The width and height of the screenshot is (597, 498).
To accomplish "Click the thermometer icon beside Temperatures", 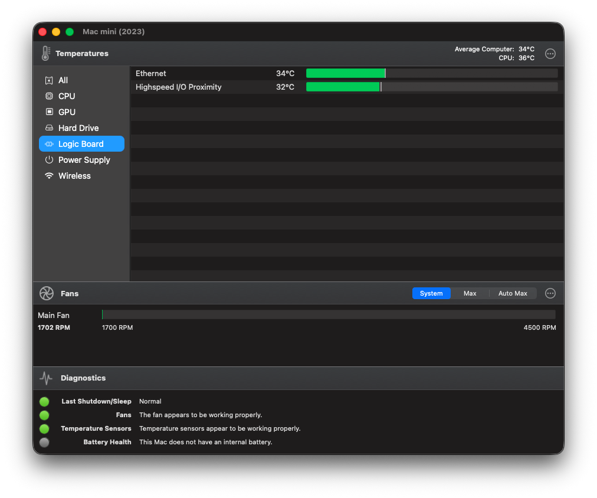I will (x=45, y=53).
